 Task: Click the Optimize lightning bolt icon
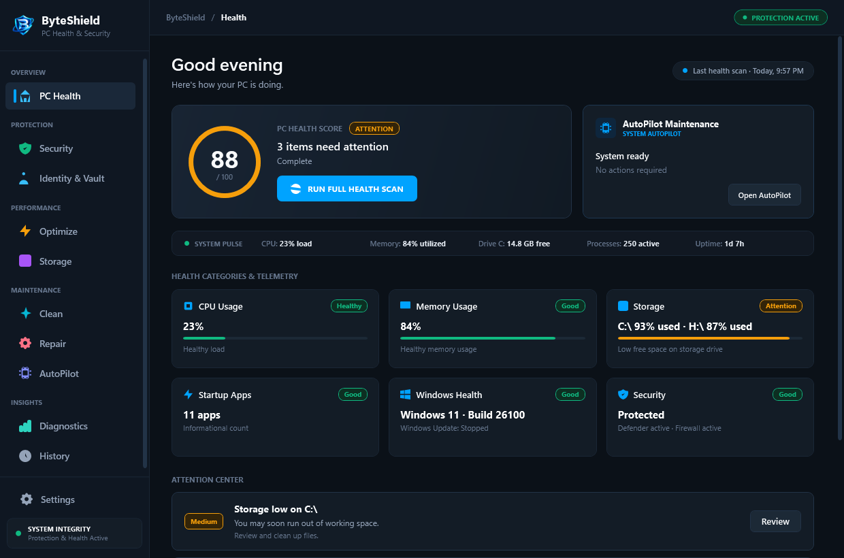[25, 231]
